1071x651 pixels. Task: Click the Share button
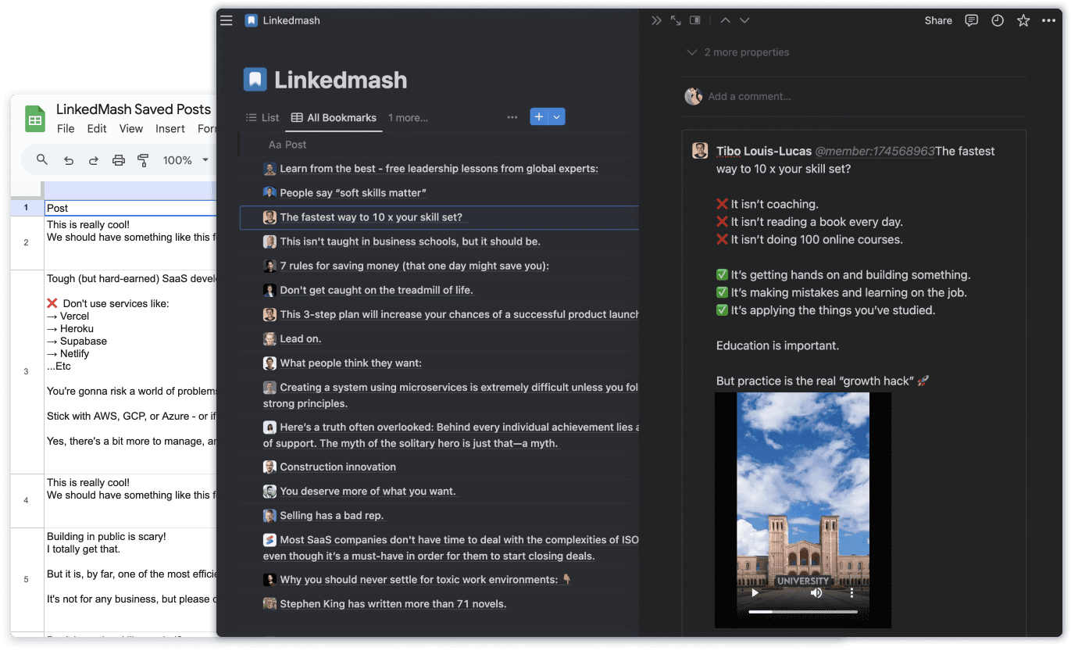point(937,20)
